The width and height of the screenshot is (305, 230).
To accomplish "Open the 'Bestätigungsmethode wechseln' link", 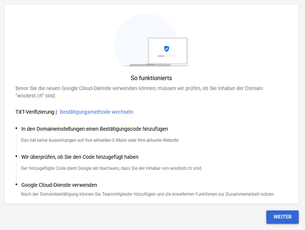I will [96, 112].
